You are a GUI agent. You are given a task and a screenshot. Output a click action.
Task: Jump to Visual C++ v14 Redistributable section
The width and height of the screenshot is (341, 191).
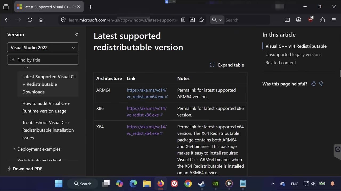[296, 46]
